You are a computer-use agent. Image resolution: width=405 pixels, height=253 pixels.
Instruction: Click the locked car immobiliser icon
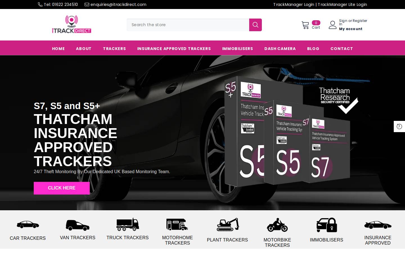pos(327,225)
